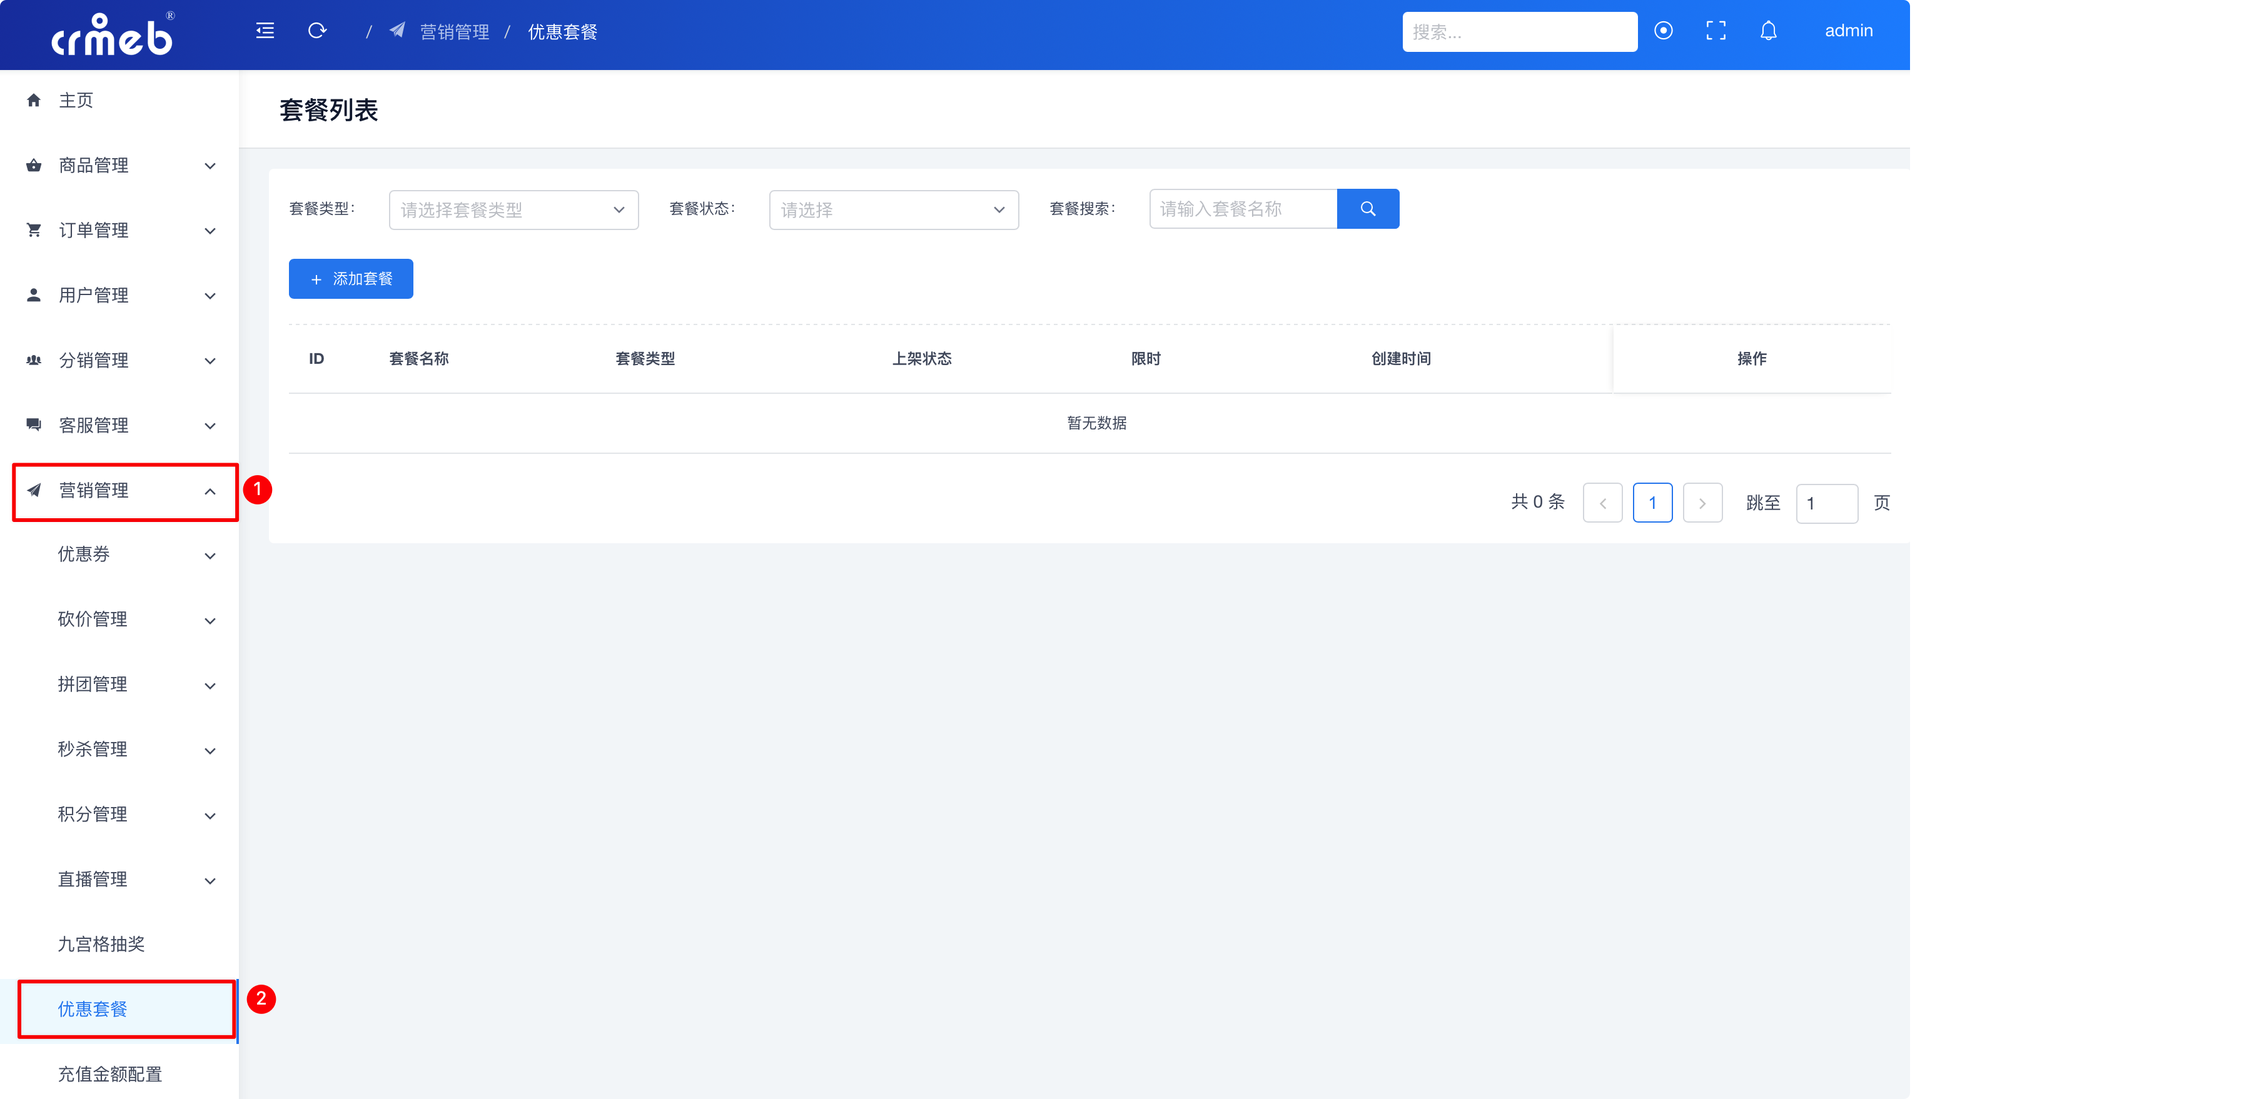Image resolution: width=2244 pixels, height=1099 pixels.
Task: Click the basket icon beside 商品管理
Action: click(34, 166)
